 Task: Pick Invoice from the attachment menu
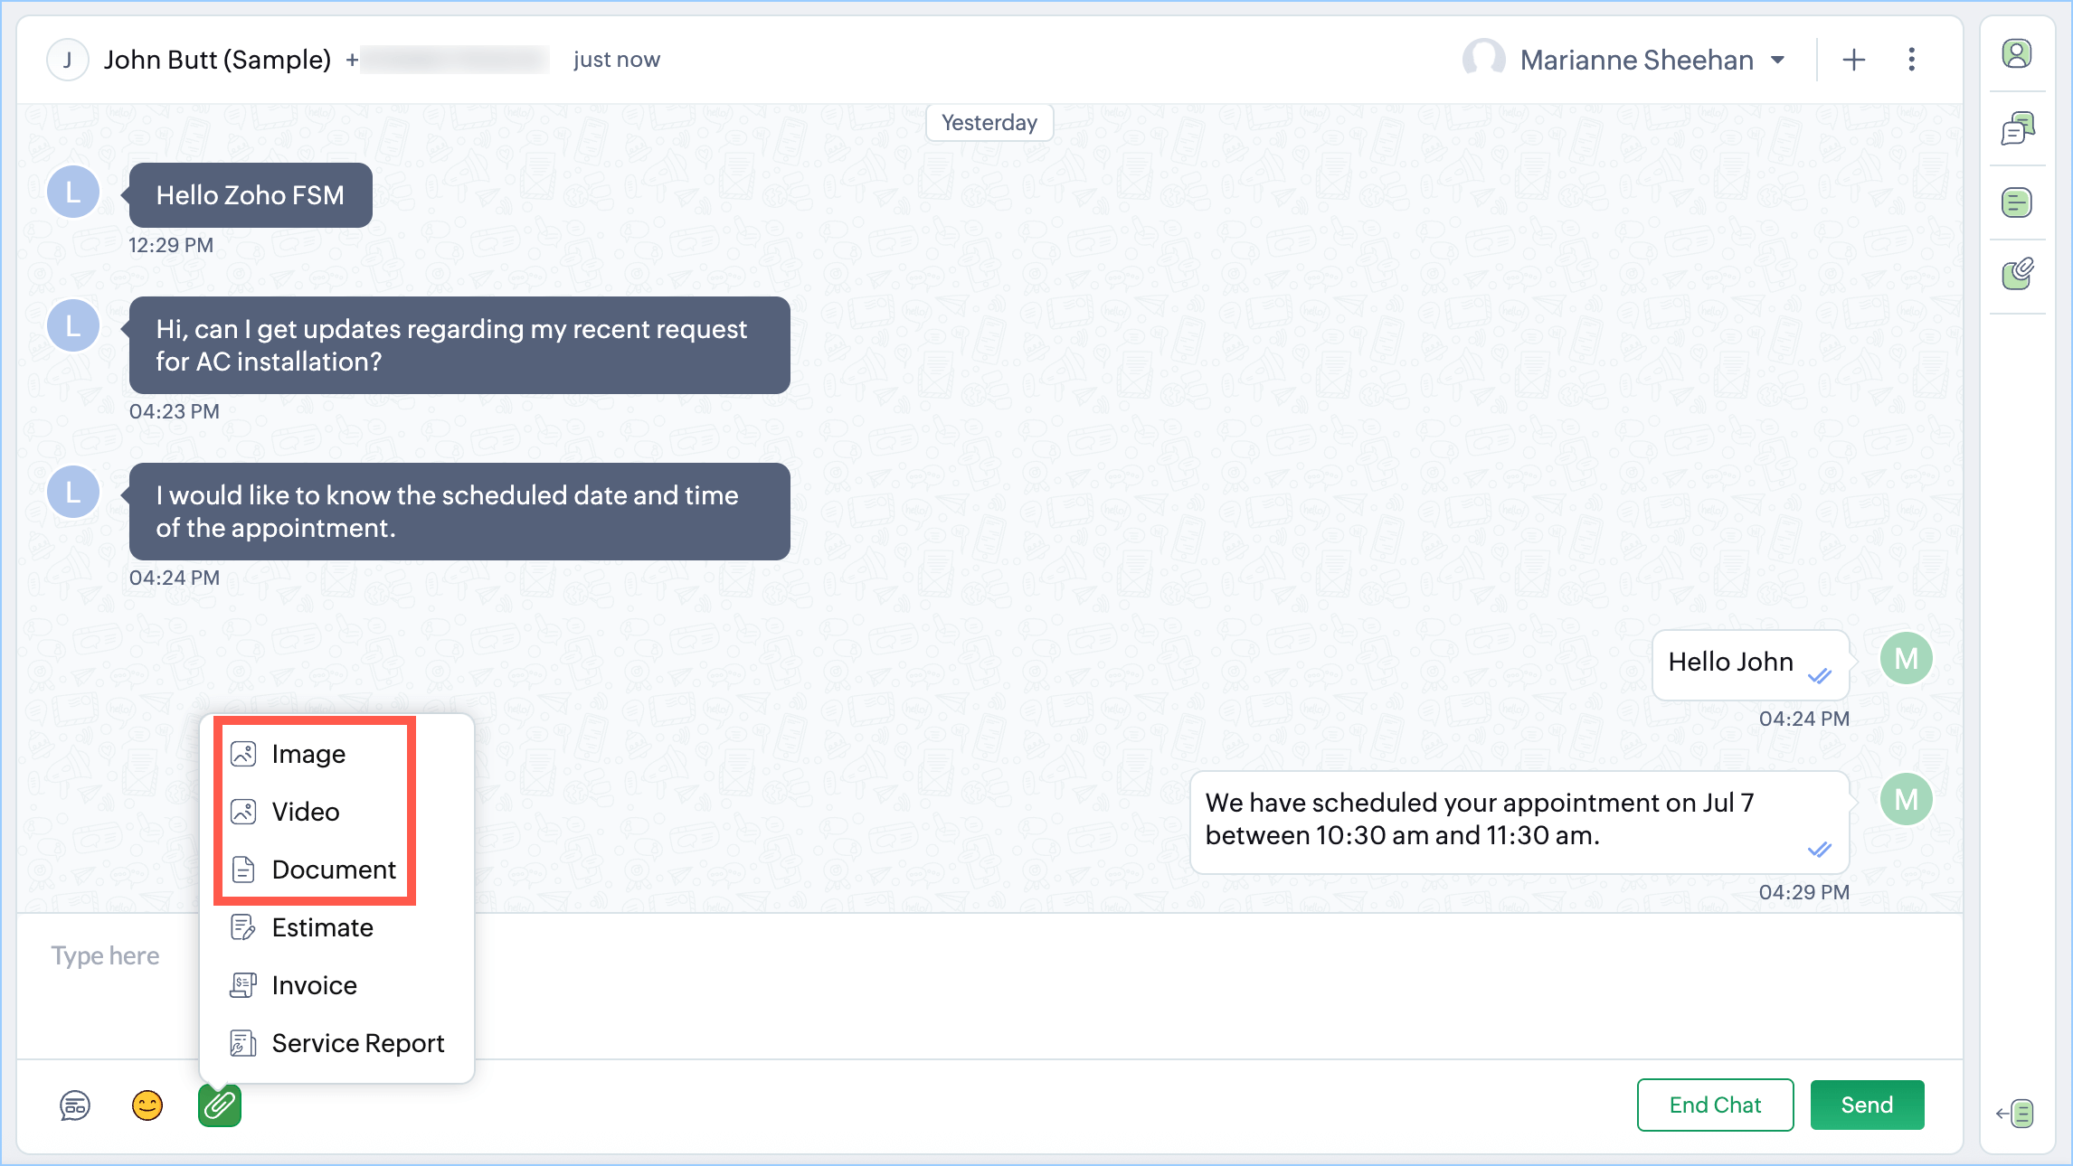click(x=314, y=985)
